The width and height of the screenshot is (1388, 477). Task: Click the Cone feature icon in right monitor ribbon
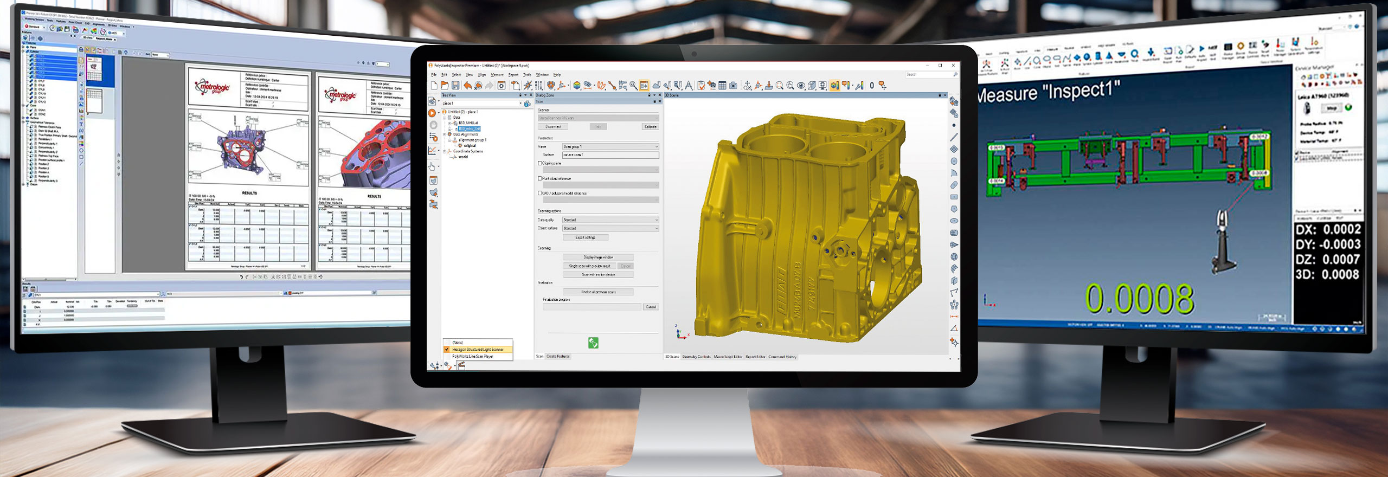coord(1109,56)
